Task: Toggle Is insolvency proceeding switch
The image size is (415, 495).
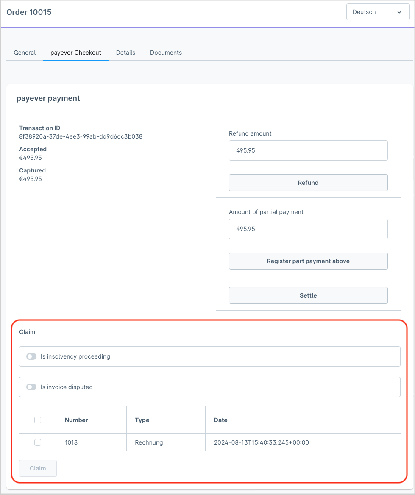Action: (31, 356)
